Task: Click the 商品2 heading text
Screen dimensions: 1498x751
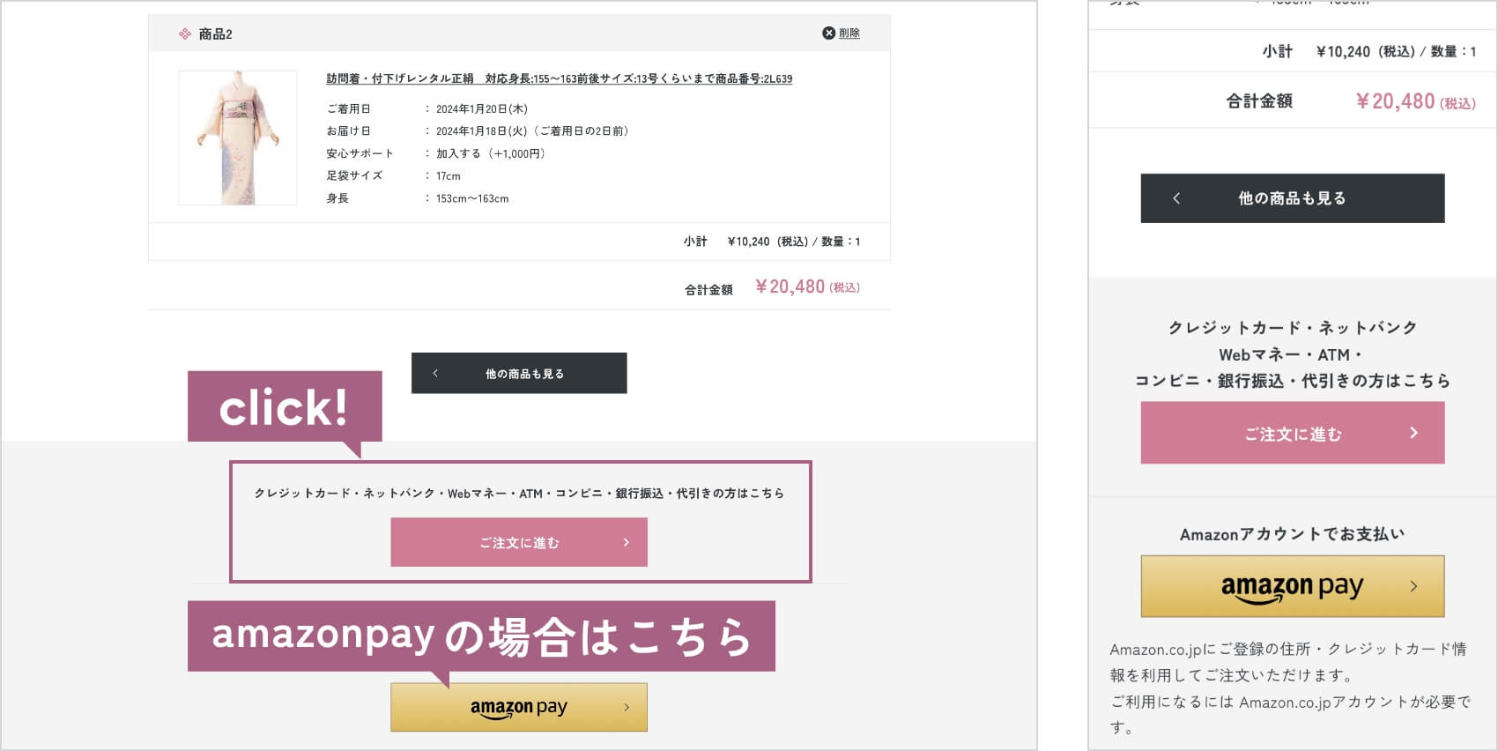Action: pos(215,34)
